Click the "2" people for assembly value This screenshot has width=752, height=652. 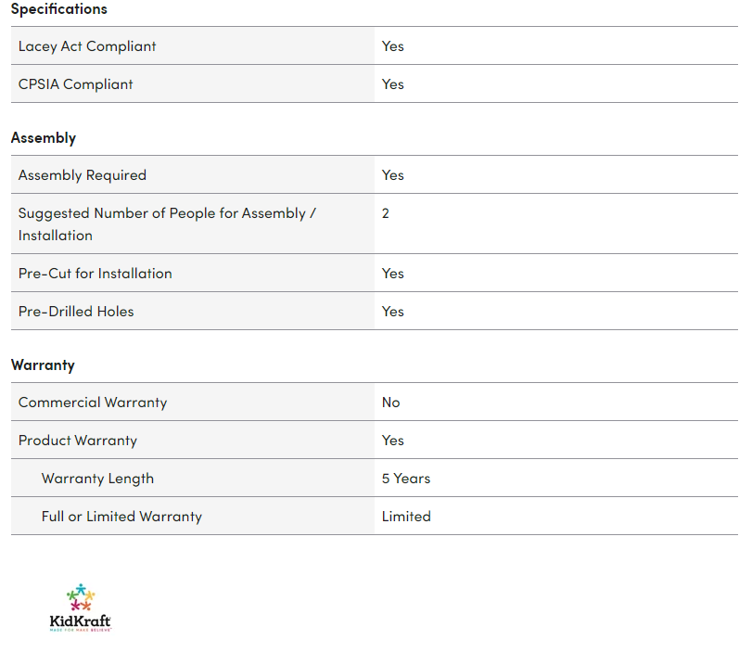[386, 213]
